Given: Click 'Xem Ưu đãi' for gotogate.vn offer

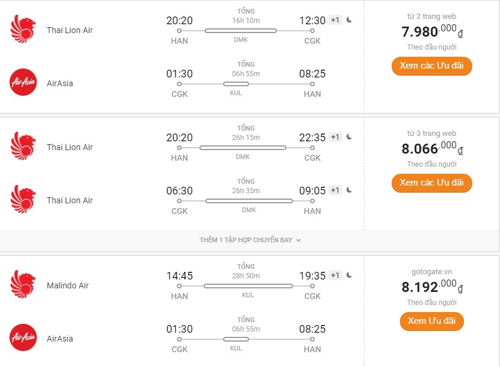Looking at the screenshot, I should 431,321.
